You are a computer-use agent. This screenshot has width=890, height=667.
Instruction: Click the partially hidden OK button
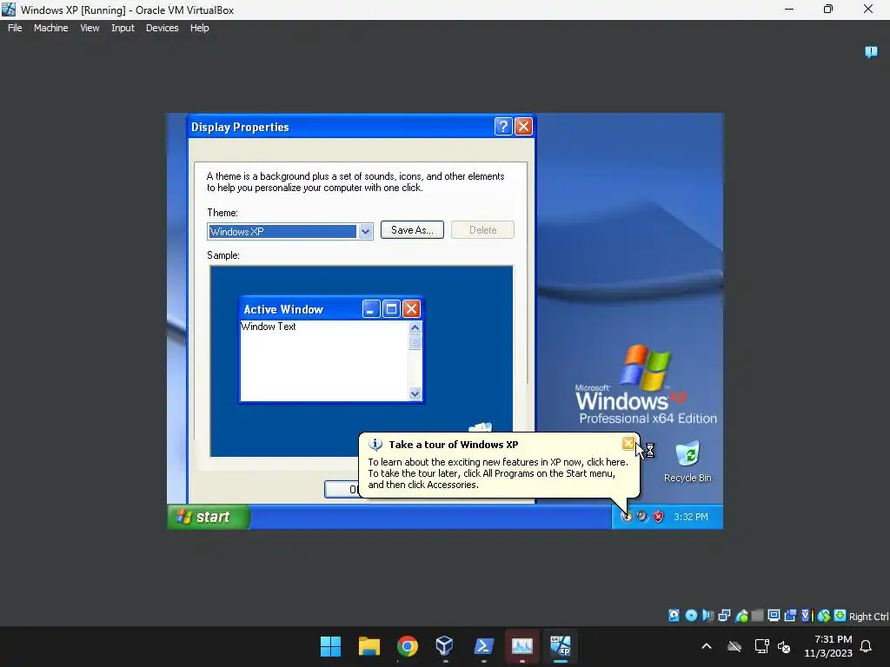(x=342, y=489)
